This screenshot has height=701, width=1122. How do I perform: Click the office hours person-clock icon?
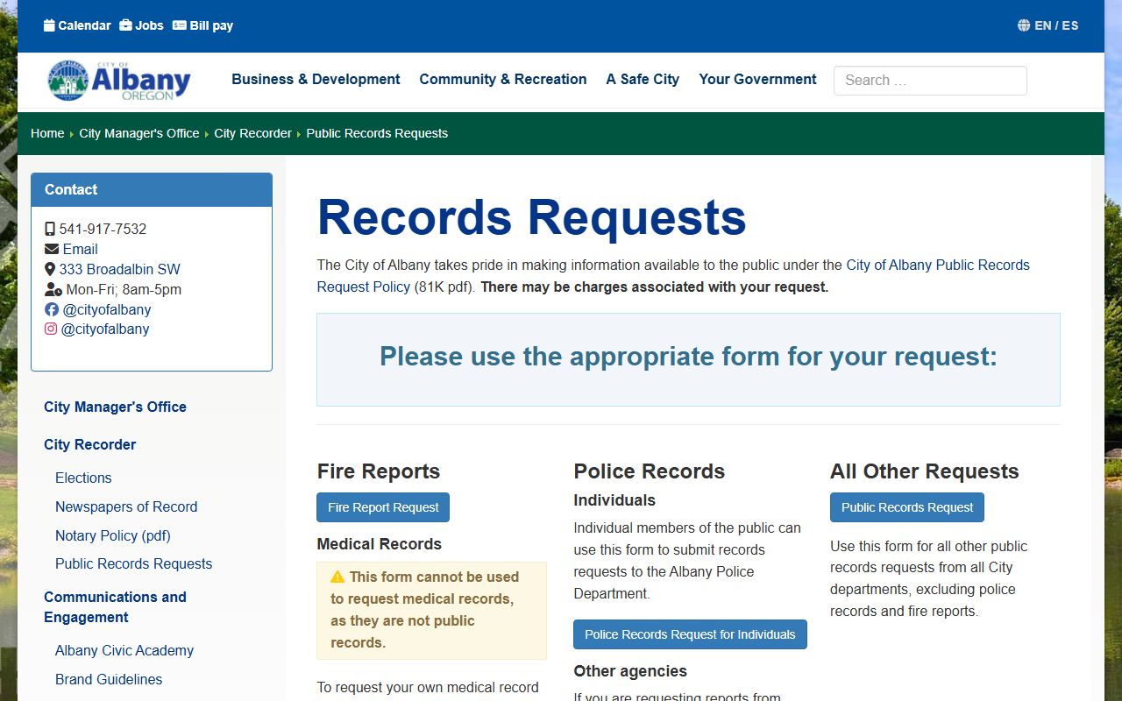click(53, 289)
